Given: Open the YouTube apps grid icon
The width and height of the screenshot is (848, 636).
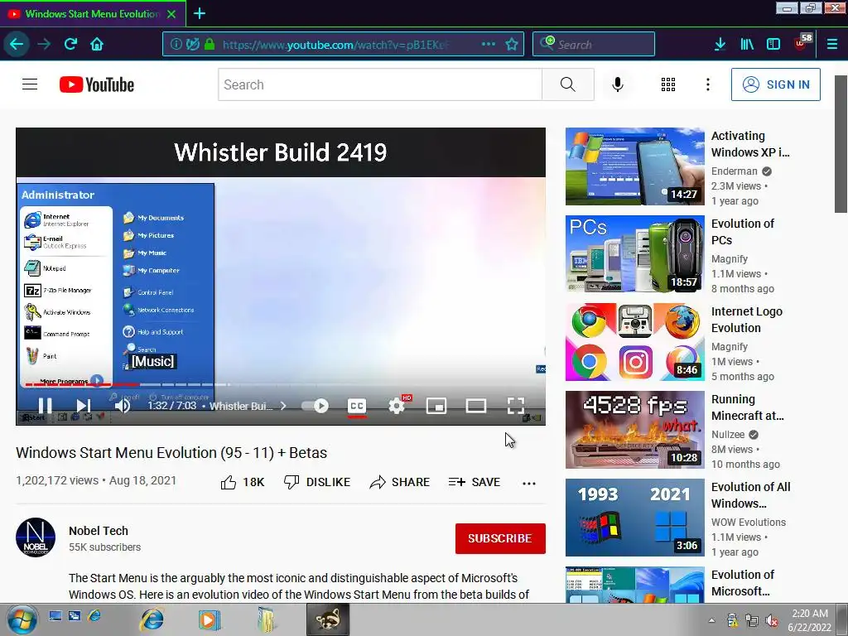Looking at the screenshot, I should [668, 84].
